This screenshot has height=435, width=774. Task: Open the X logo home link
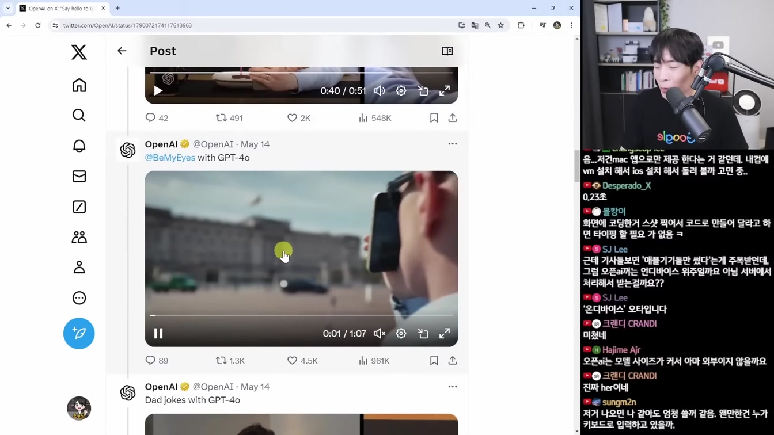[79, 52]
